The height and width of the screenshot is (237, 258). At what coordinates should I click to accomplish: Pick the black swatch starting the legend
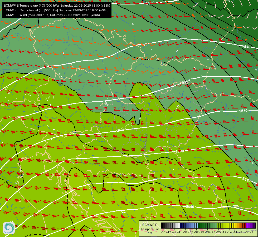162,225
